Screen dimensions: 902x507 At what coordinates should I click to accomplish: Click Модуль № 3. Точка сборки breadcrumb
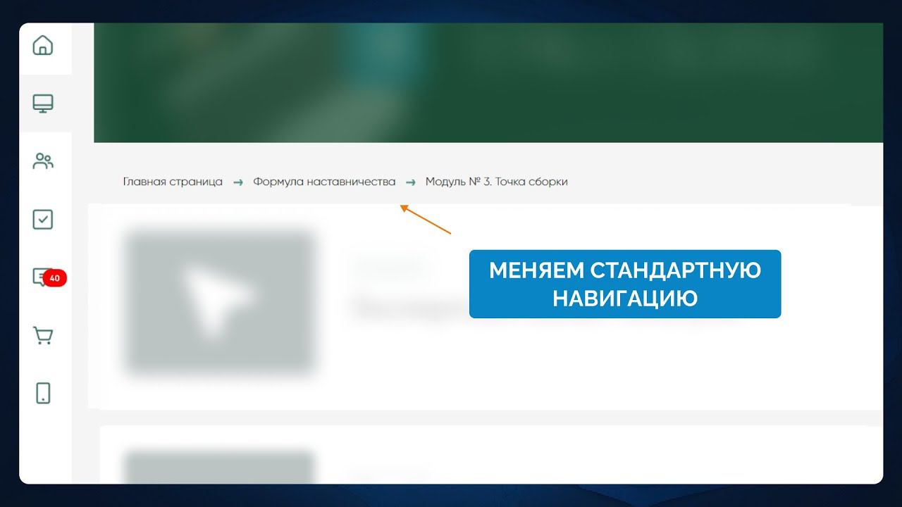[x=496, y=182]
